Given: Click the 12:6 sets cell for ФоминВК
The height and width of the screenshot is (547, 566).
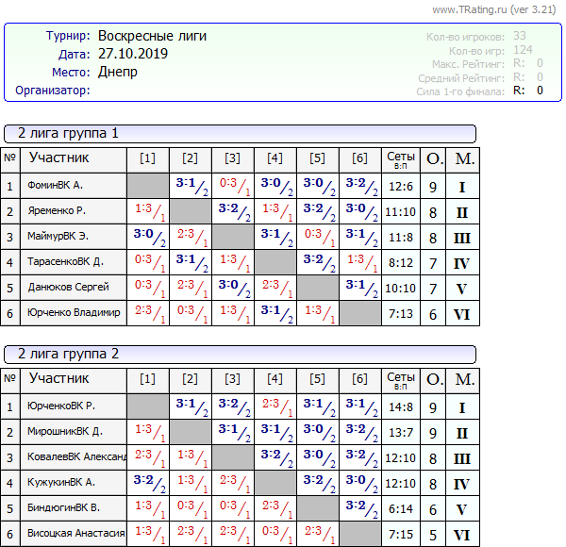Looking at the screenshot, I should 400,187.
